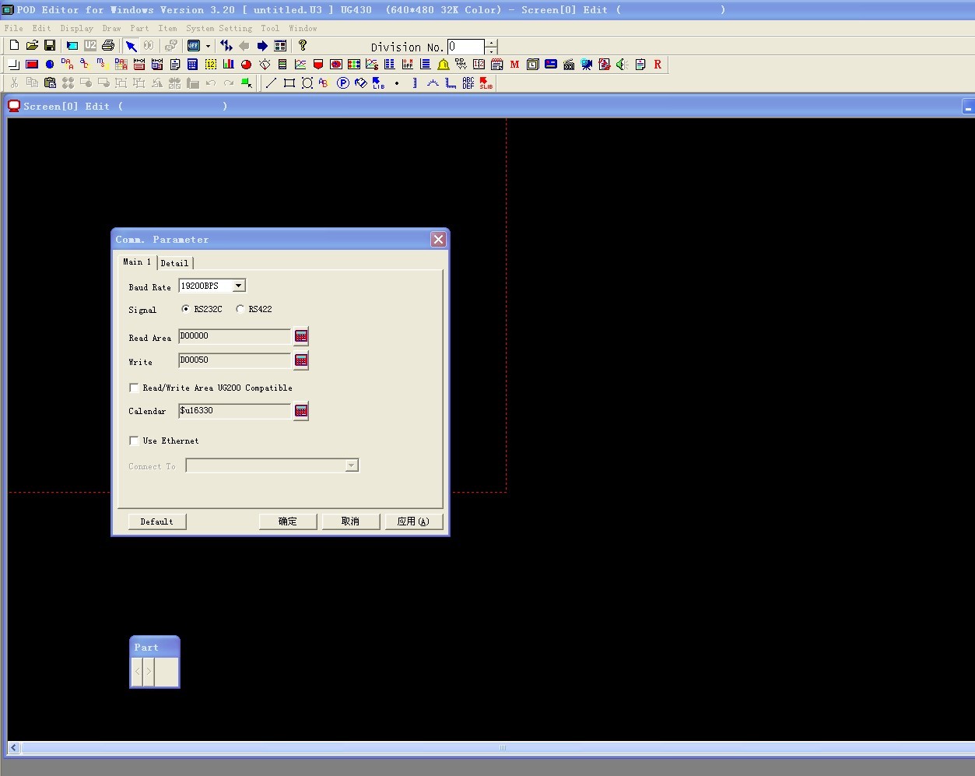The image size is (975, 776).
Task: Open memory picker for Read Area
Action: coord(301,336)
